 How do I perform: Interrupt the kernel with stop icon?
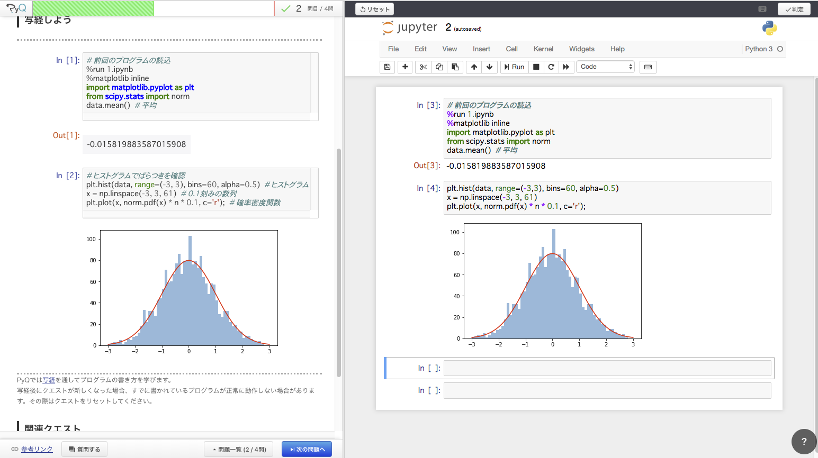tap(536, 67)
